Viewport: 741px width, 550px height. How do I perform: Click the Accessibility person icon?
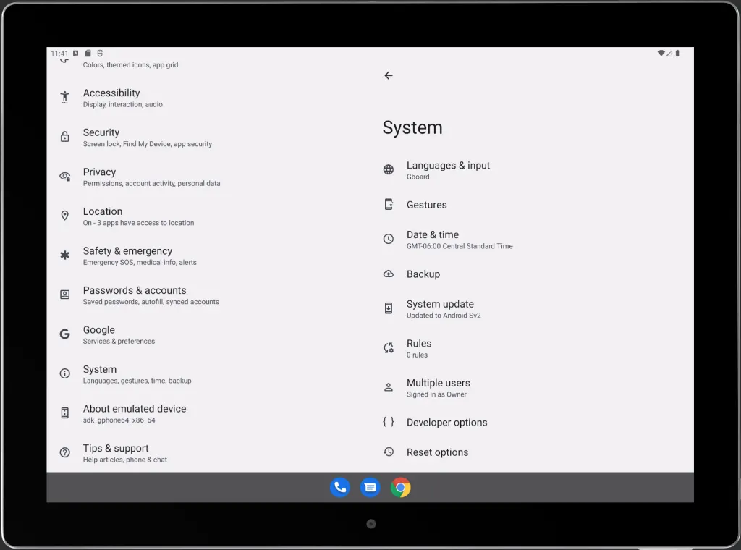[64, 98]
